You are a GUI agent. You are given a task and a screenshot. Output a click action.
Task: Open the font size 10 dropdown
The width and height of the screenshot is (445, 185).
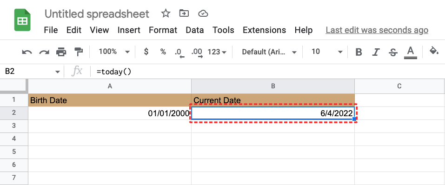point(327,52)
